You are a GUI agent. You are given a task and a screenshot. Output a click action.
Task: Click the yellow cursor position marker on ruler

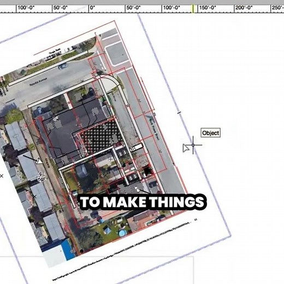tap(193, 9)
